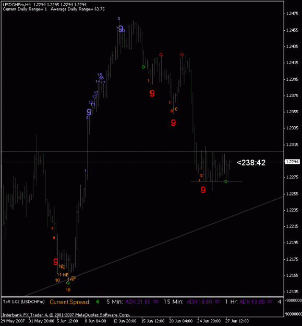Click the ToR 1.02 (USDCHFm) indicator label

(x=23, y=301)
